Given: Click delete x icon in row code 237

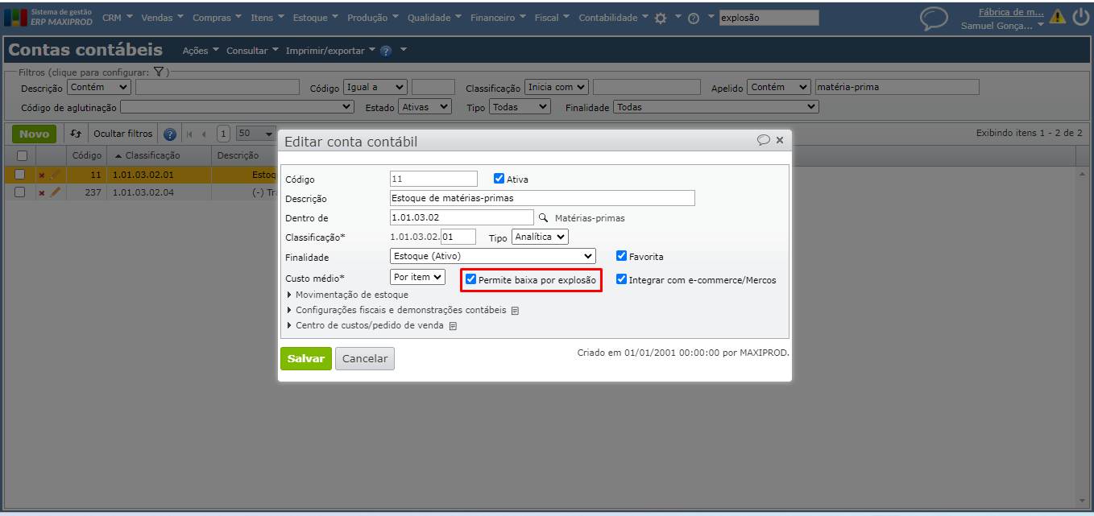Looking at the screenshot, I should [42, 193].
